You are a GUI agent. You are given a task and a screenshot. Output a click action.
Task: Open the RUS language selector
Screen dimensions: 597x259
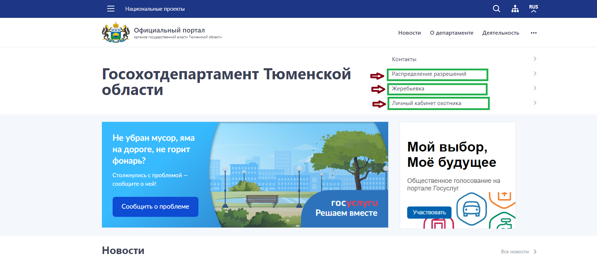coord(533,9)
